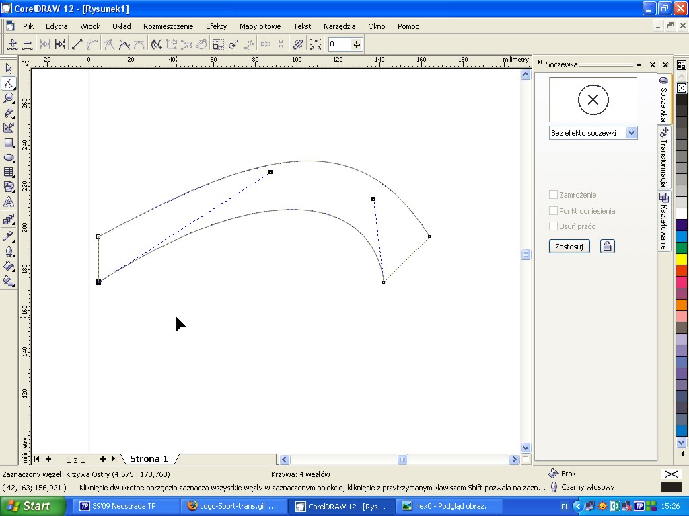689x516 pixels.
Task: Enable the Punkt odniesienia checkbox
Action: click(x=553, y=211)
